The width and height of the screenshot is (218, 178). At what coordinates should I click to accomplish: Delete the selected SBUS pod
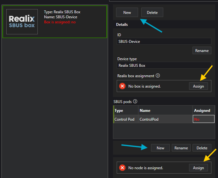202,148
